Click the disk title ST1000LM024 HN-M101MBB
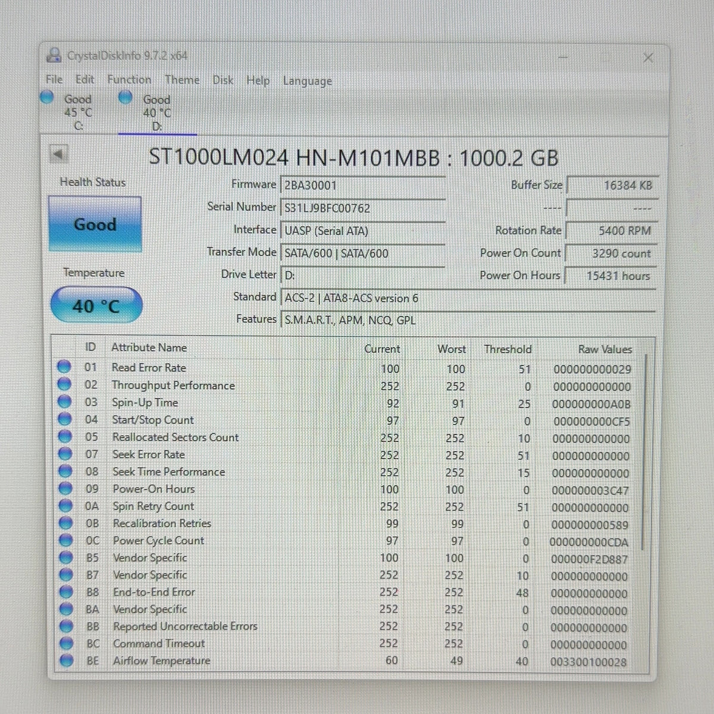 tap(295, 158)
